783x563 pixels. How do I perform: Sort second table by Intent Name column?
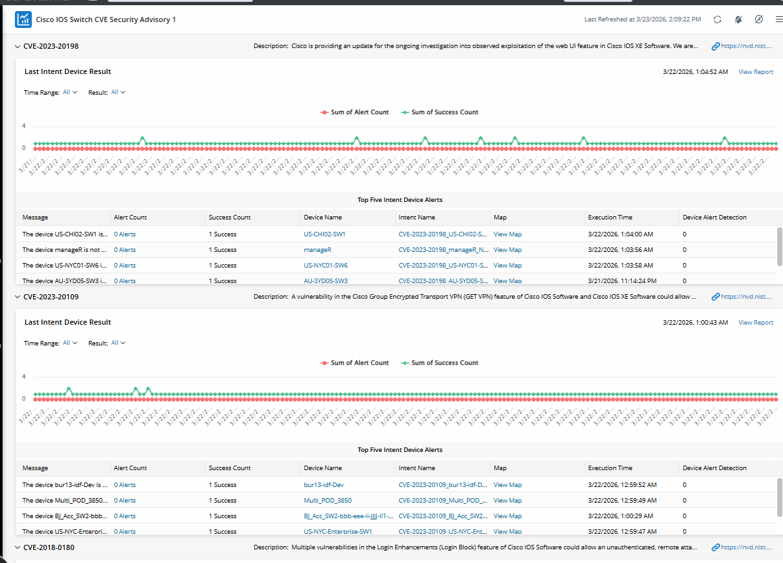417,468
